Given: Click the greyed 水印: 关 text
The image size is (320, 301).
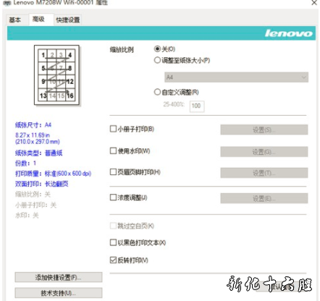Looking at the screenshot, I should pyautogui.click(x=27, y=215).
